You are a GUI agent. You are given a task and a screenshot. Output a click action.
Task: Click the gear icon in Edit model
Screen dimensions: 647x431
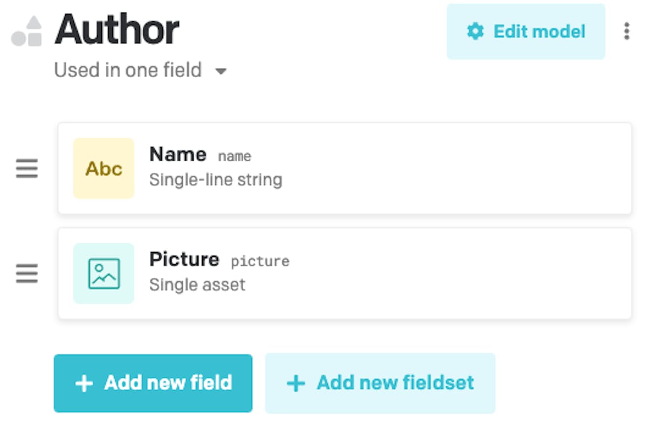(475, 31)
